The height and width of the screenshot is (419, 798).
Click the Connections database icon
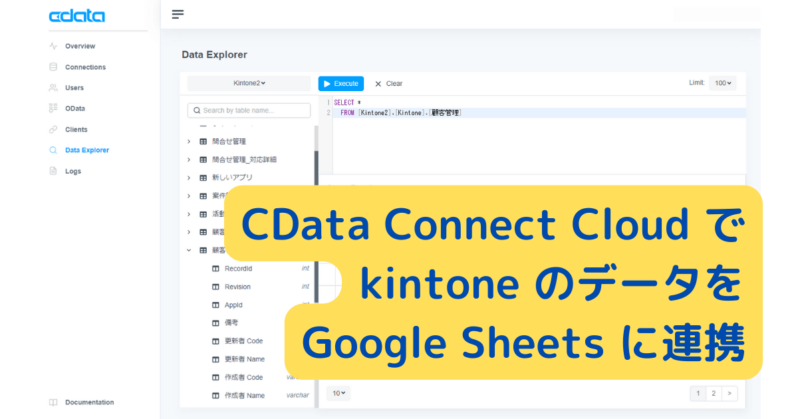(x=53, y=67)
